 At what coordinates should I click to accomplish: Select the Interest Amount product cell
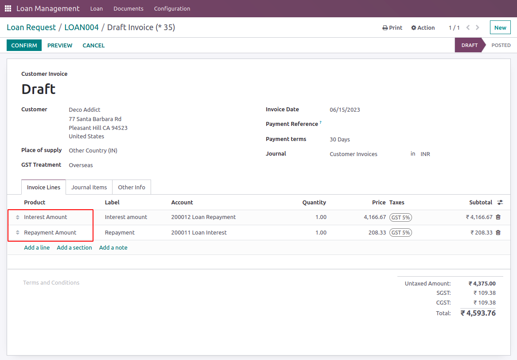pyautogui.click(x=46, y=217)
